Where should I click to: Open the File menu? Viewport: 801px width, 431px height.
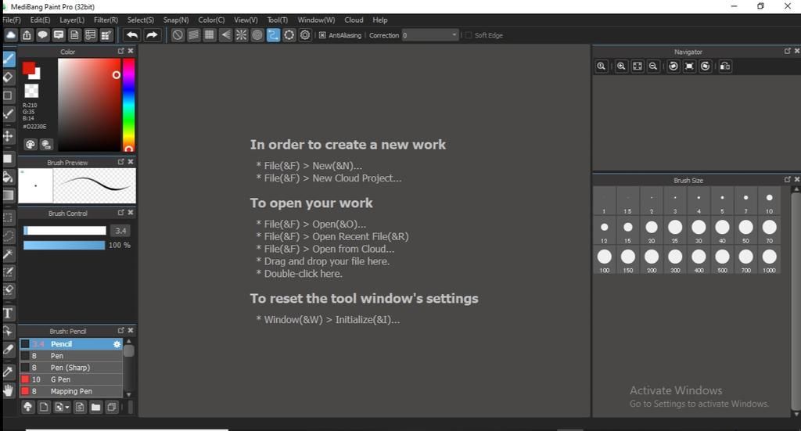click(11, 20)
